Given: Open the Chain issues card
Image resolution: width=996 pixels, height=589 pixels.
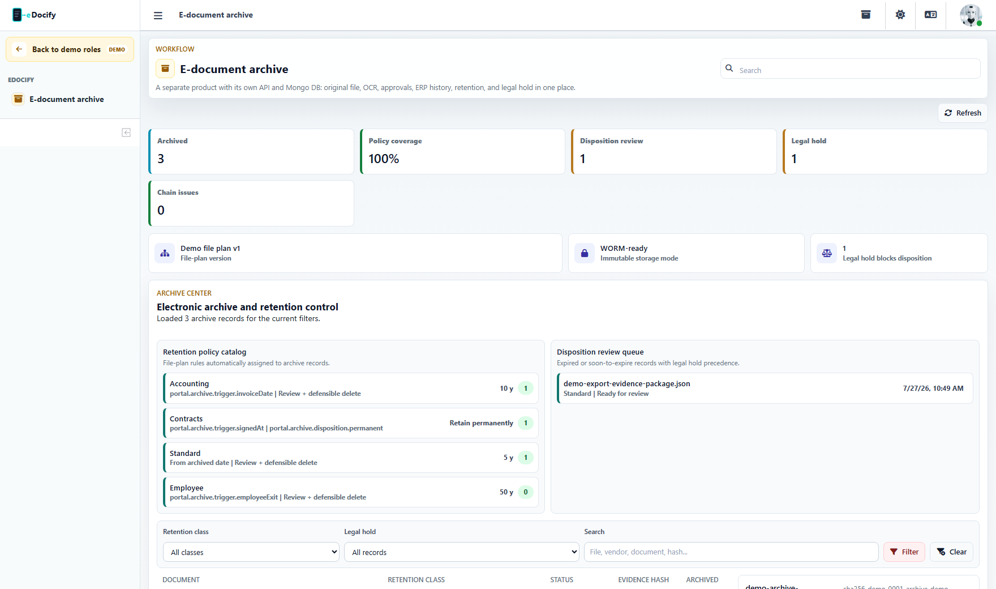Looking at the screenshot, I should (x=251, y=203).
